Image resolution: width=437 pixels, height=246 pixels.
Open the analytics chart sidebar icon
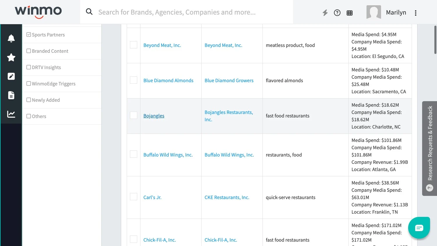coord(11,114)
